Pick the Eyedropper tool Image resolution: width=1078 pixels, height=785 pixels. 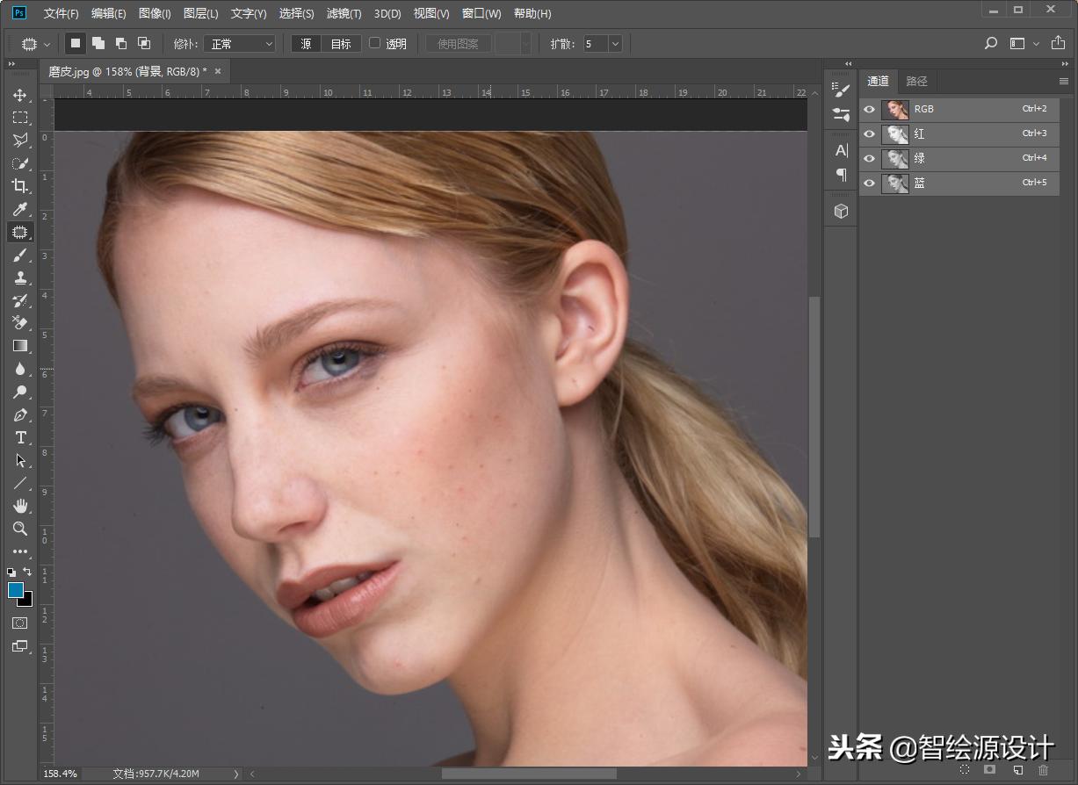[19, 209]
